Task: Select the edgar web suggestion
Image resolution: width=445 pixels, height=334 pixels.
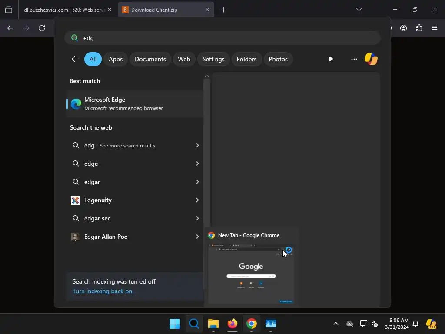Action: click(135, 182)
